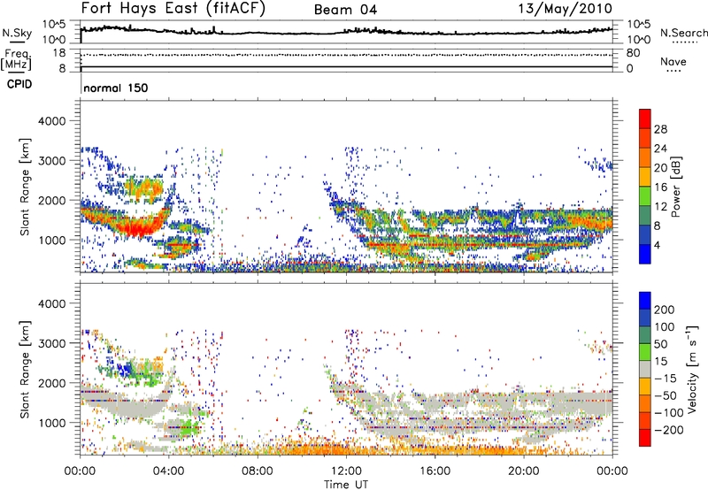Click the '-15' label on Velocity color bar

tap(665, 379)
